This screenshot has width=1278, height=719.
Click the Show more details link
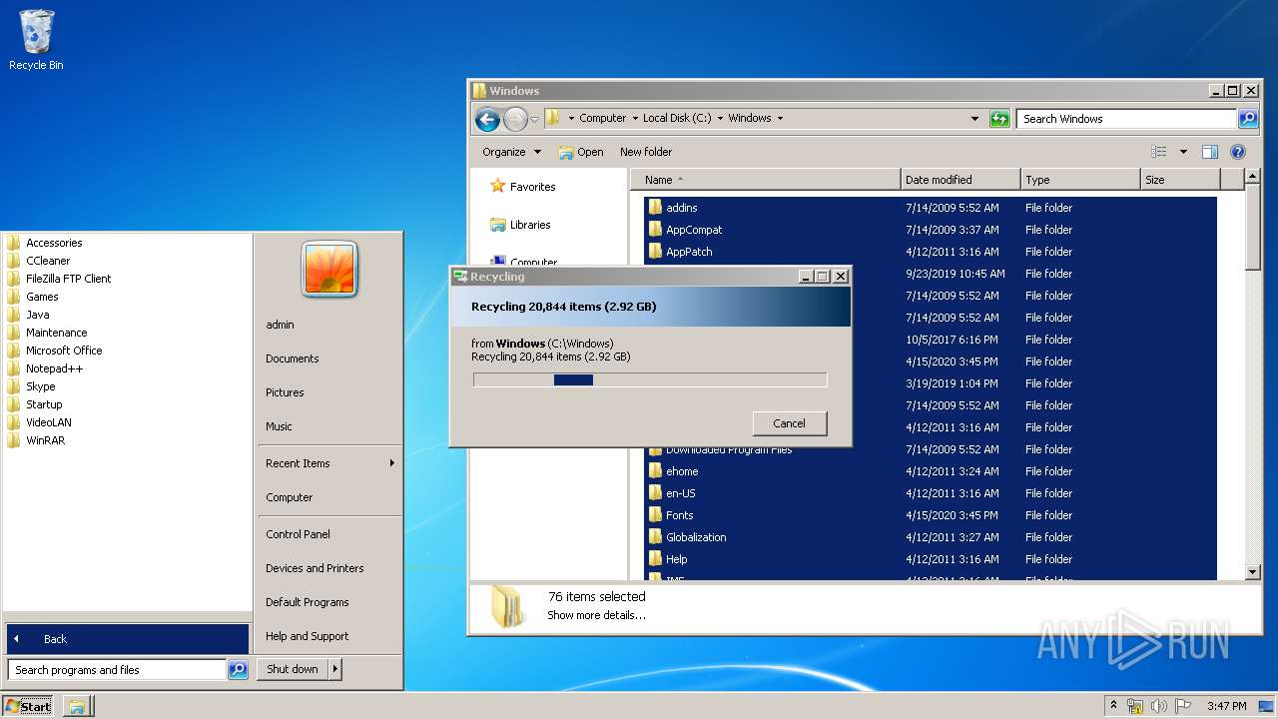(596, 615)
